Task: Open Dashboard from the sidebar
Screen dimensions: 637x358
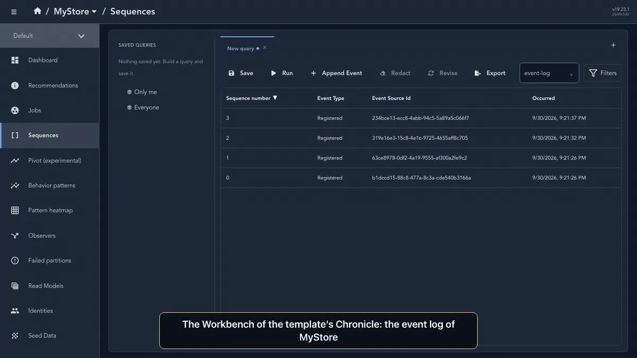Action: pos(49,60)
